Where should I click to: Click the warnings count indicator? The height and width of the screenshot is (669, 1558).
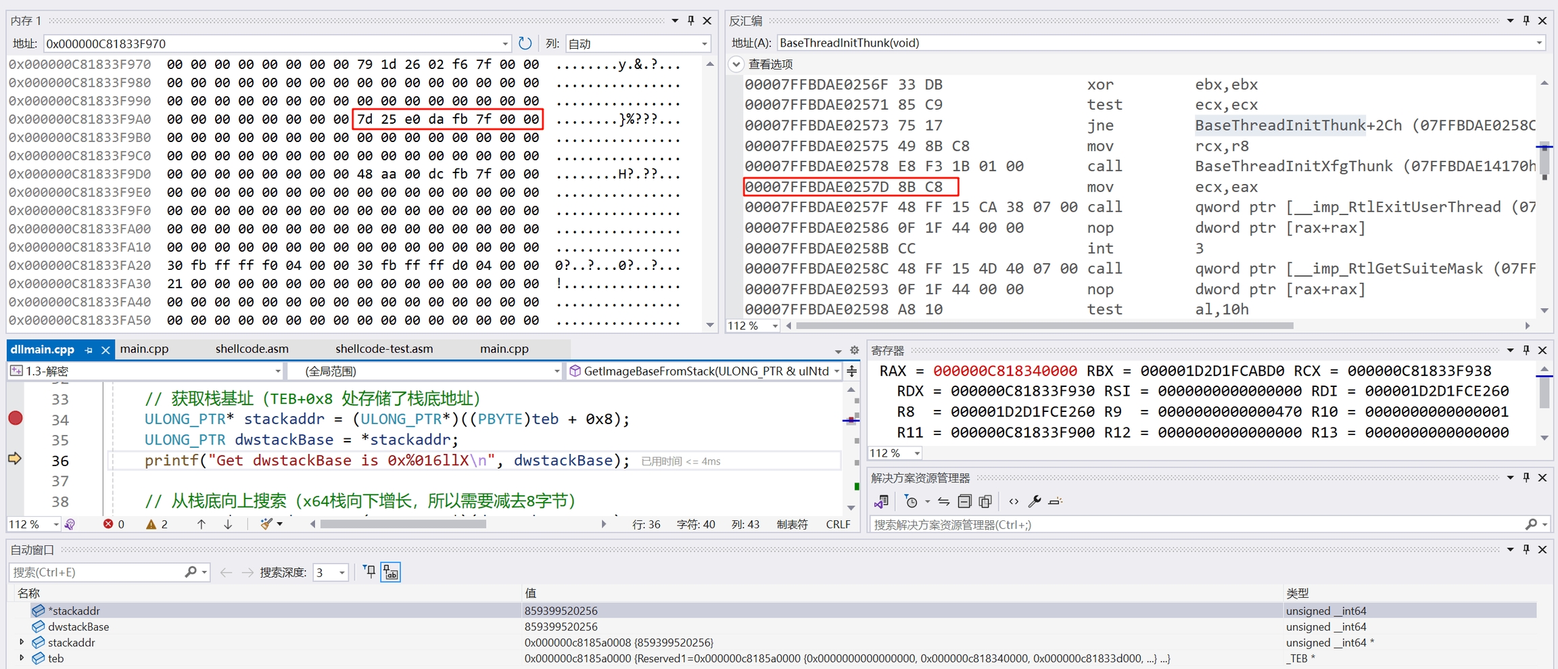pyautogui.click(x=157, y=524)
